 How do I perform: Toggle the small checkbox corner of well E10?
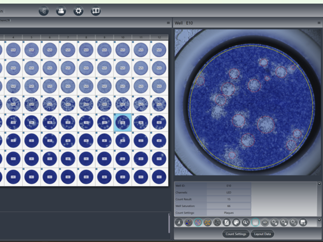point(115,115)
